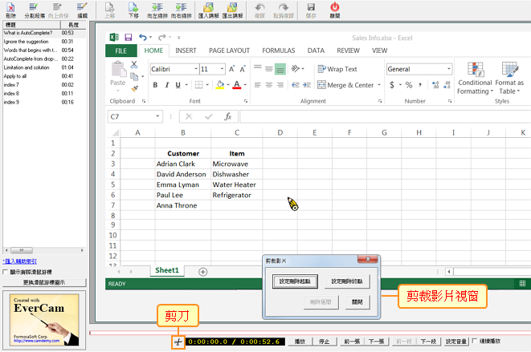531x352 pixels.
Task: Enable the 顯示實際滑鼠游標 checkbox
Action: point(6,272)
